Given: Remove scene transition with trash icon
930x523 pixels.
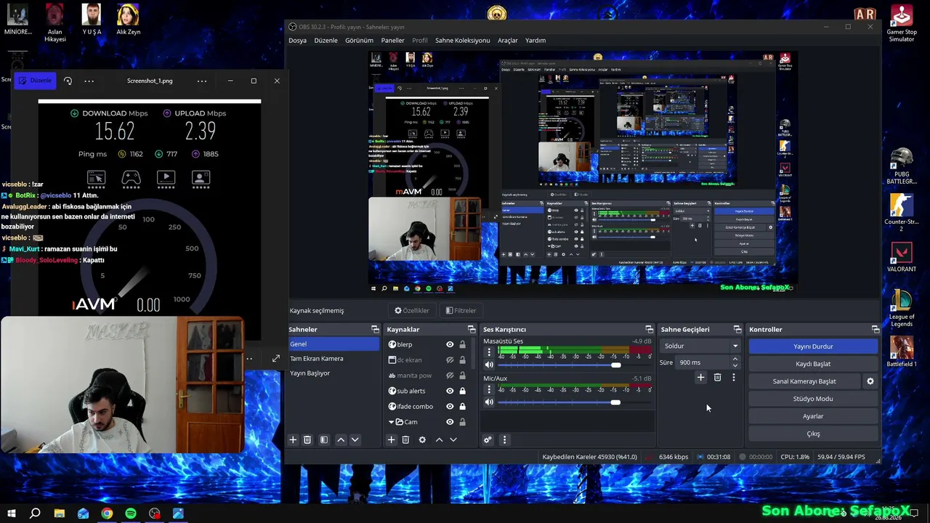Looking at the screenshot, I should (717, 377).
